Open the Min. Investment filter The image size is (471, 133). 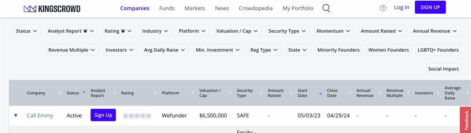tap(219, 50)
